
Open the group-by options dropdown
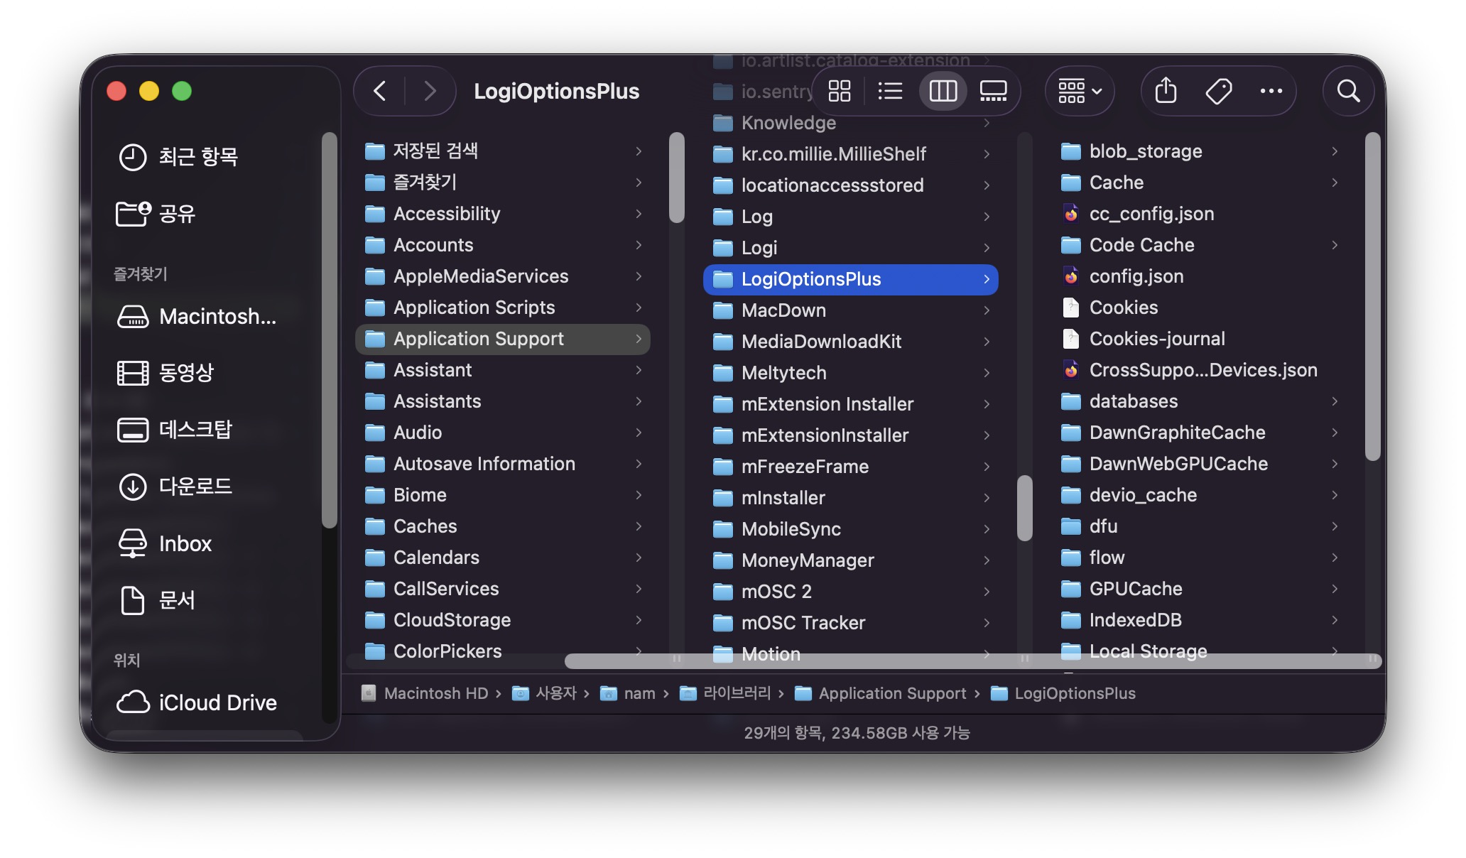click(x=1080, y=91)
